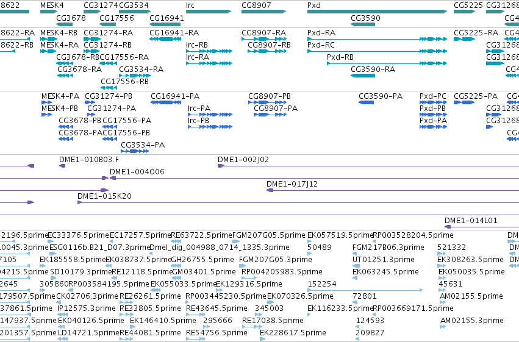Viewport: 519px width, 342px height.
Task: Select the UT01251.3prime EST label
Action: [x=383, y=260]
